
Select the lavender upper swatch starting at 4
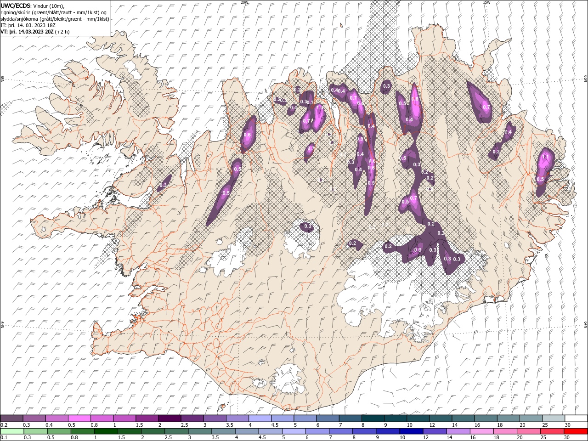(260, 418)
